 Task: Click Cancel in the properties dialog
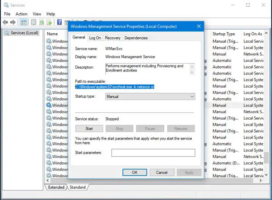tap(162, 172)
